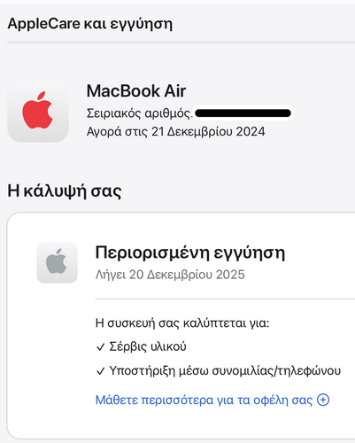Click the Σέρβις υλικού checkmark

pos(101,346)
